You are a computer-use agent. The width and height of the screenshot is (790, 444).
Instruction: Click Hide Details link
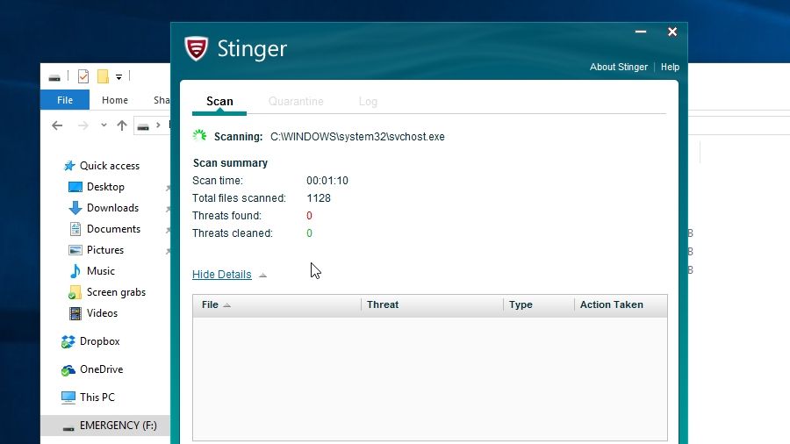(222, 275)
